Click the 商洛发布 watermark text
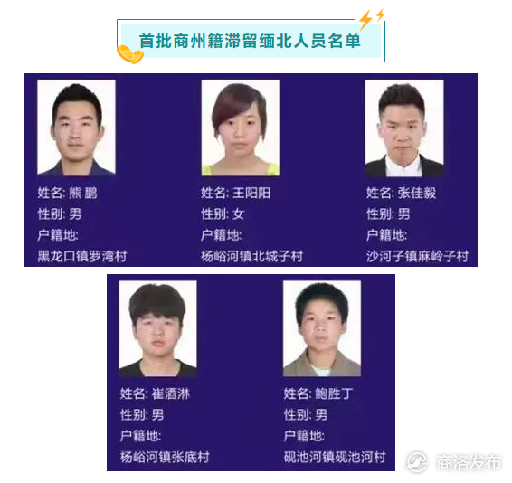 (469, 463)
